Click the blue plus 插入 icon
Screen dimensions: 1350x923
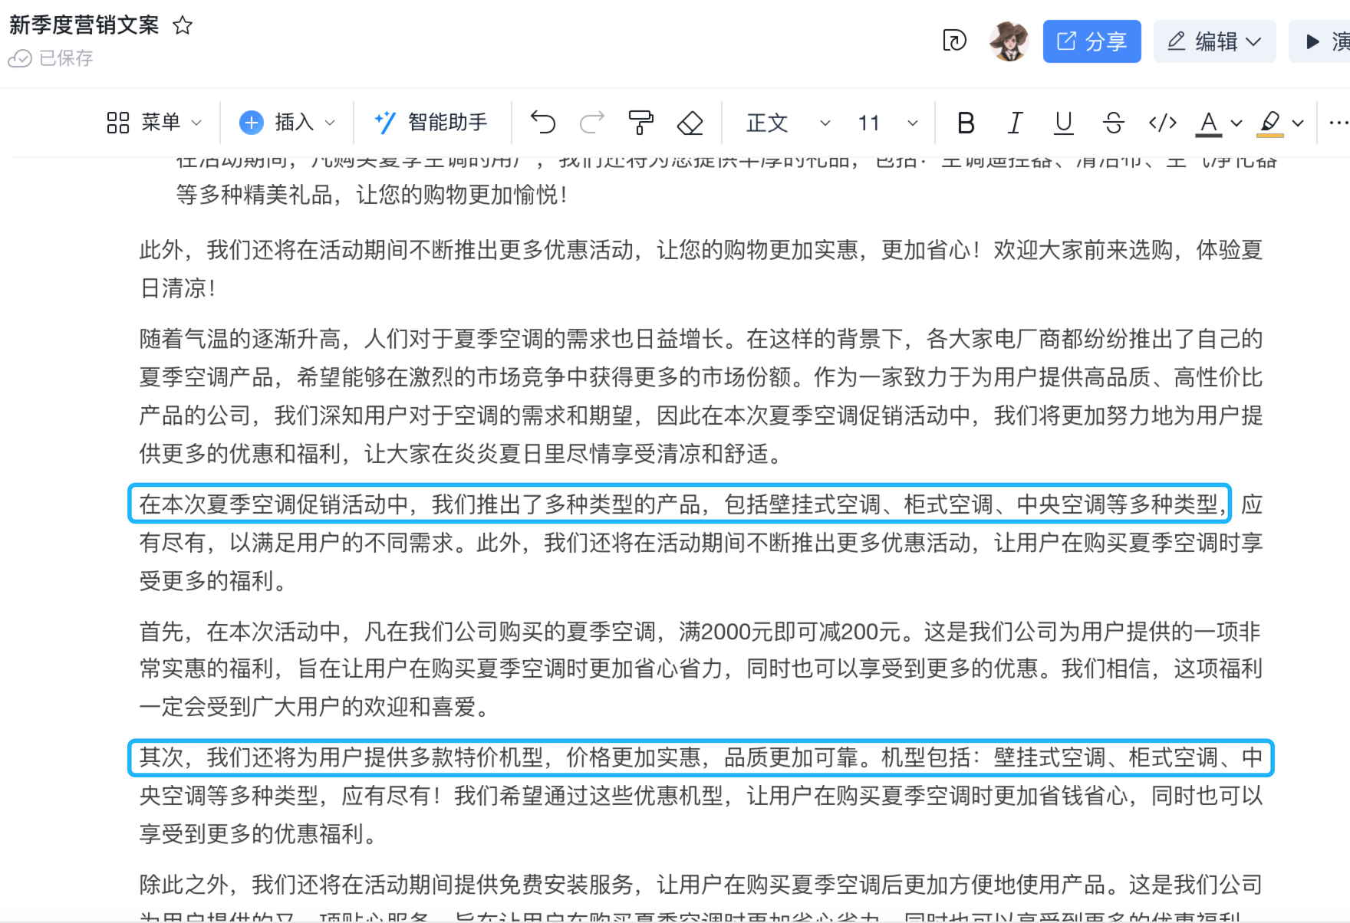coord(251,123)
